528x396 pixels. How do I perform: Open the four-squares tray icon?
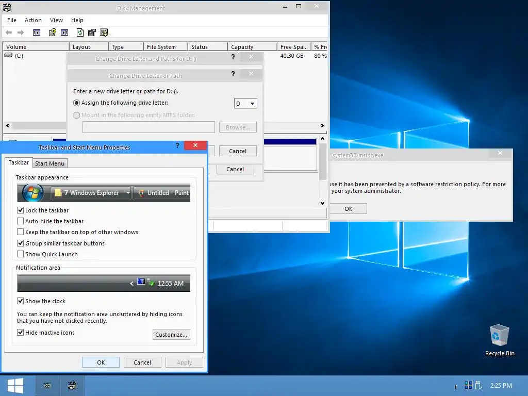click(x=468, y=385)
